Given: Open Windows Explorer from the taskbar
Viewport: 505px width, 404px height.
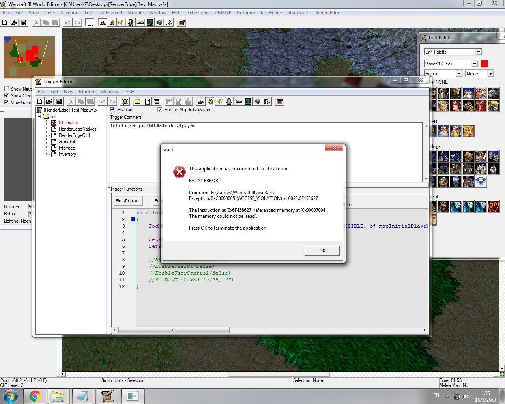Looking at the screenshot, I should point(58,396).
